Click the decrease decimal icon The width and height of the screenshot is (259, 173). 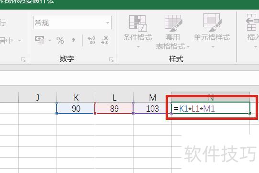pos(105,40)
